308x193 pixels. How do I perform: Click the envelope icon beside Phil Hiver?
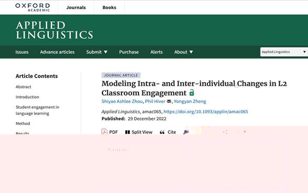[169, 101]
